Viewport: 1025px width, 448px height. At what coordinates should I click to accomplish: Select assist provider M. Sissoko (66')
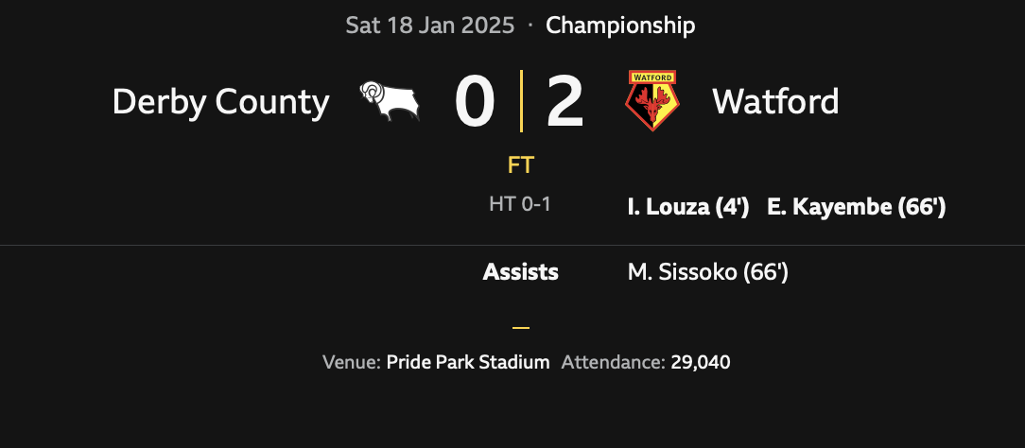point(708,272)
